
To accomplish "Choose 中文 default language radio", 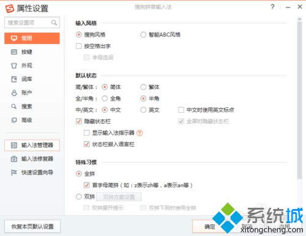I will click(105, 110).
